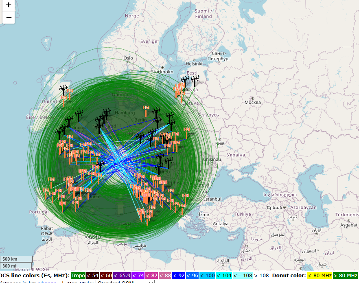359x283 pixels.
Task: Click the İzmir city label
Action: pos(204,215)
